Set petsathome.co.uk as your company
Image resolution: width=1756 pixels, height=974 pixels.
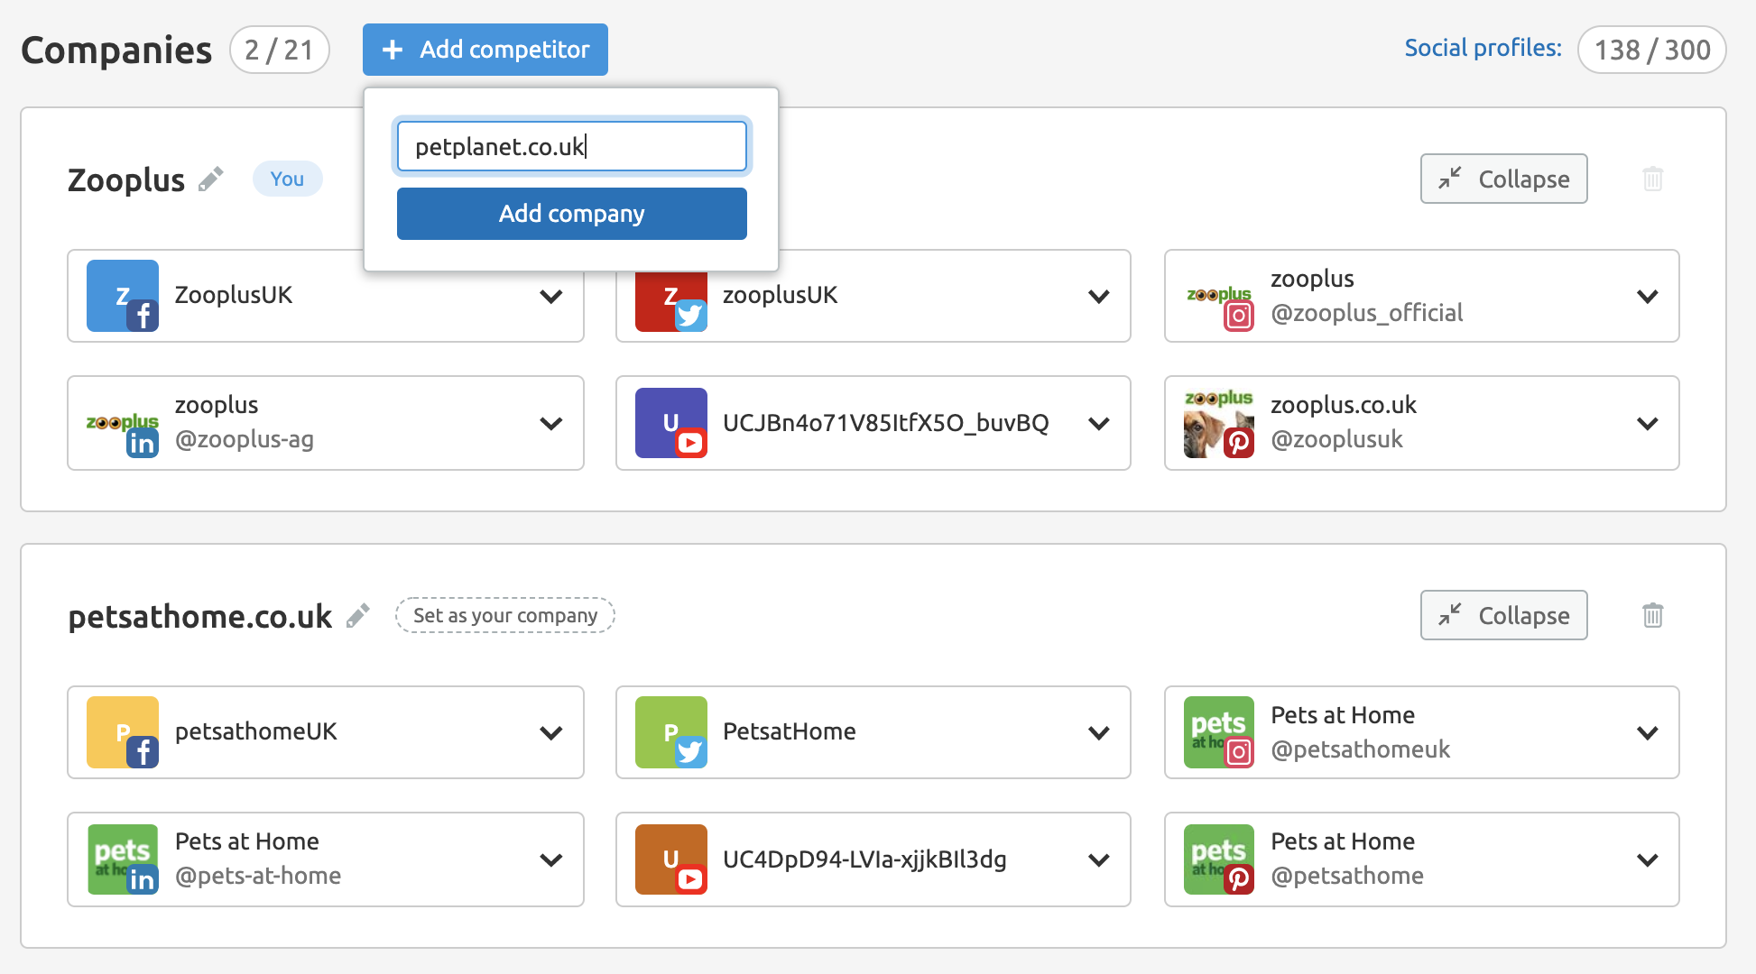click(x=505, y=615)
